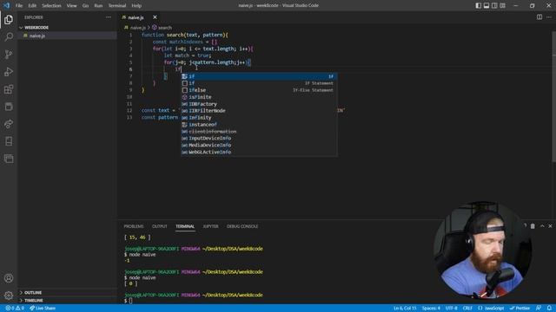Open the Edit menu
The height and width of the screenshot is (312, 556).
coord(32,6)
